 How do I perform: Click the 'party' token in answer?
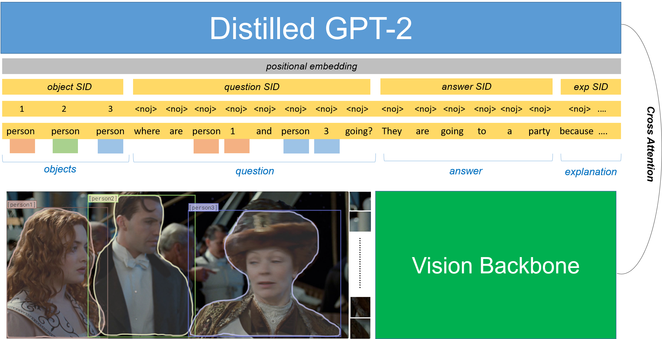539,131
